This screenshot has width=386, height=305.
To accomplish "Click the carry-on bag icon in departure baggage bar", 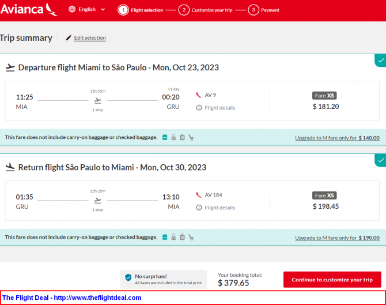I will point(173,137).
